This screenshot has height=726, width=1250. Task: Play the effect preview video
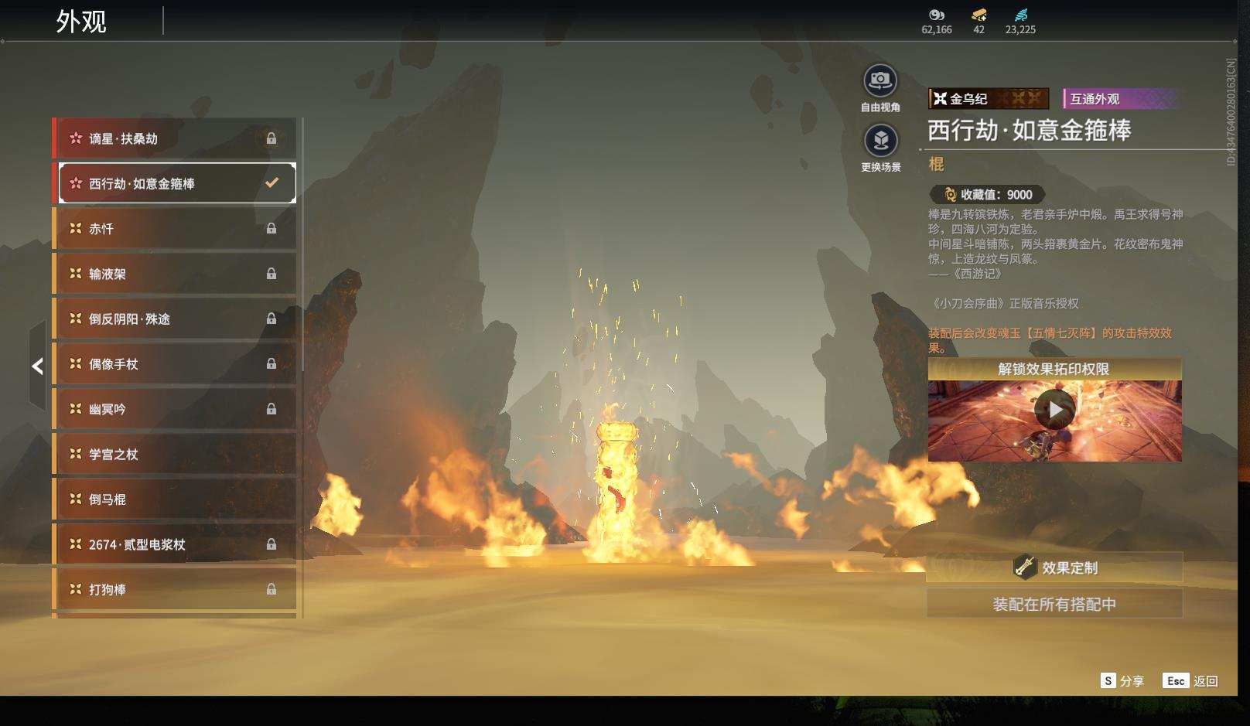[x=1055, y=410]
